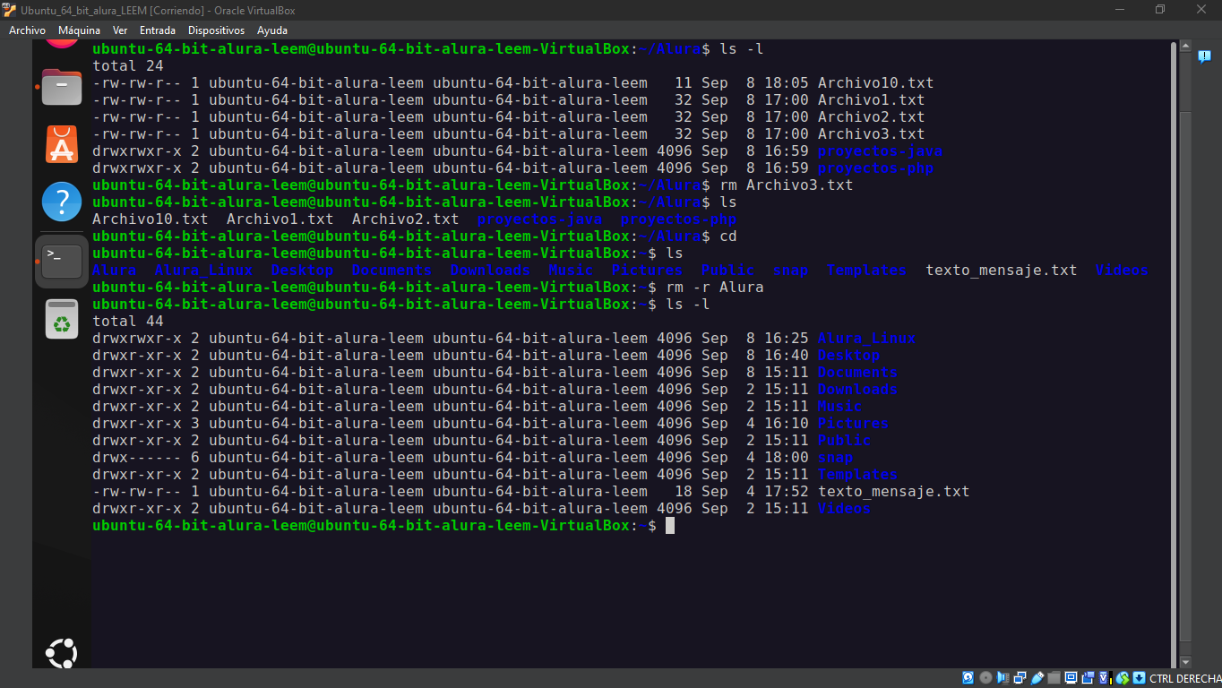Open the Entrada menu
1222x688 pixels.
click(158, 30)
